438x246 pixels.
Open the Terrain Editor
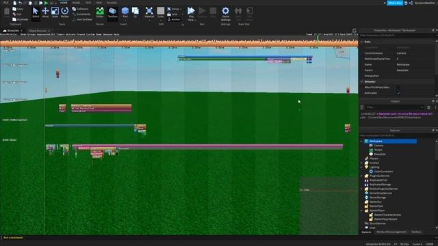click(100, 12)
